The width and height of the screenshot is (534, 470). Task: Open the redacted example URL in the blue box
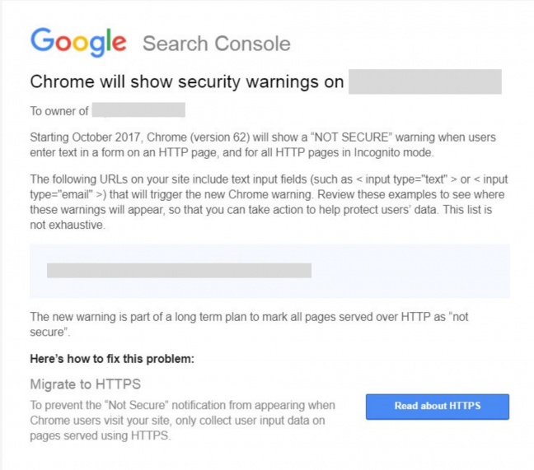tap(179, 270)
